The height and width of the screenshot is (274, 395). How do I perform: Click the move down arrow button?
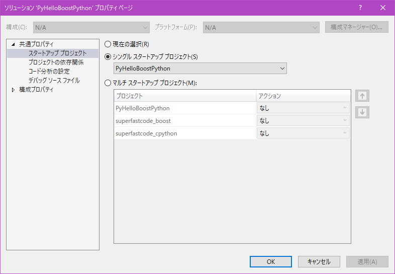[362, 112]
